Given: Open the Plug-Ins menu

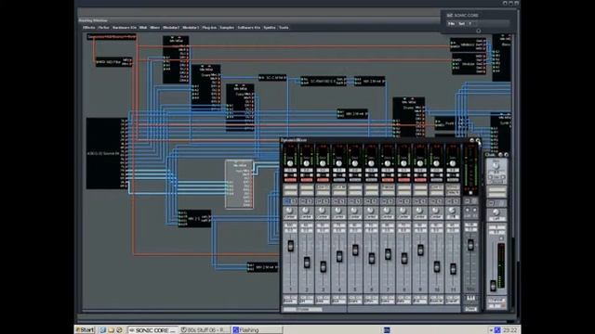Looking at the screenshot, I should [x=209, y=28].
